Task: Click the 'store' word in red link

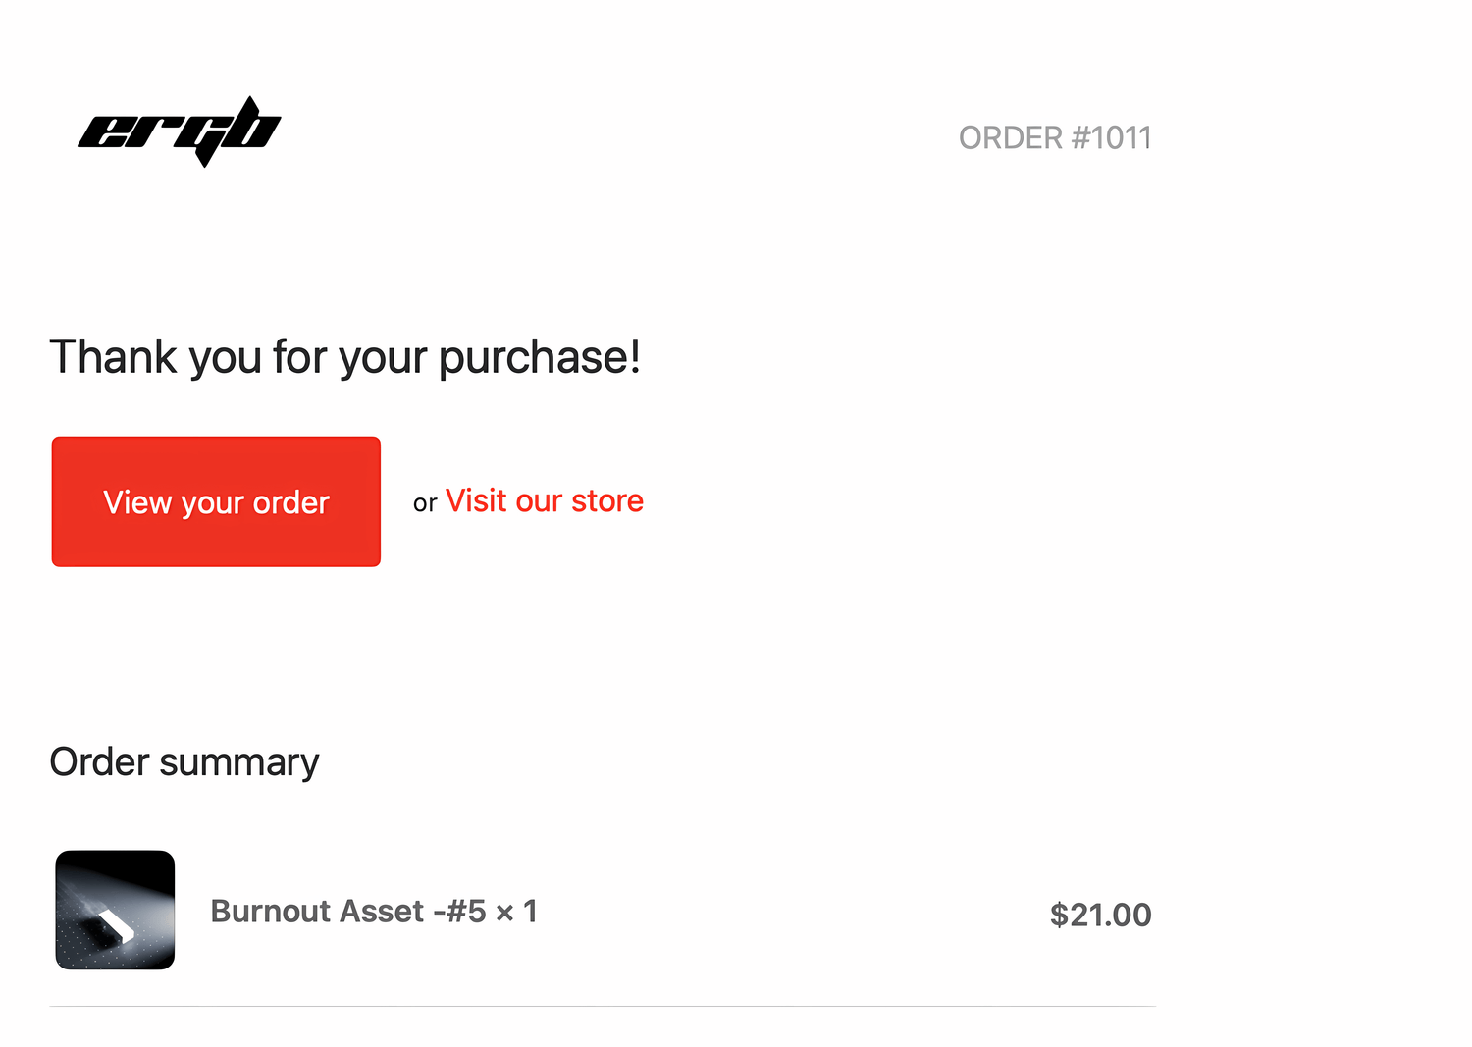Action: (x=607, y=500)
